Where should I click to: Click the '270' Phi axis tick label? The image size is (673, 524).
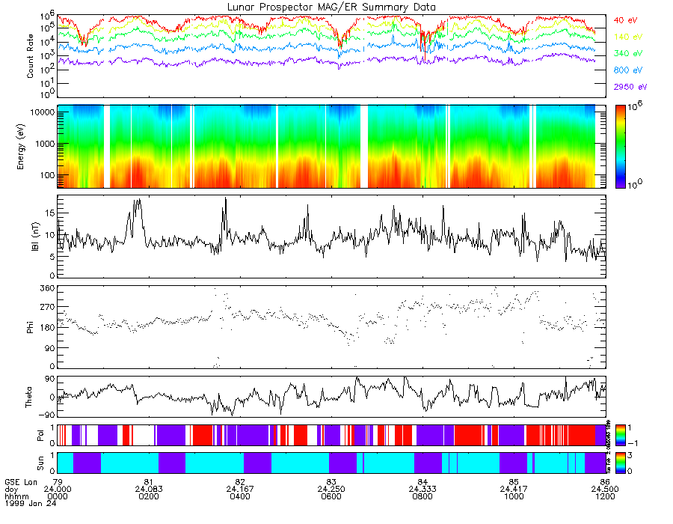47,307
